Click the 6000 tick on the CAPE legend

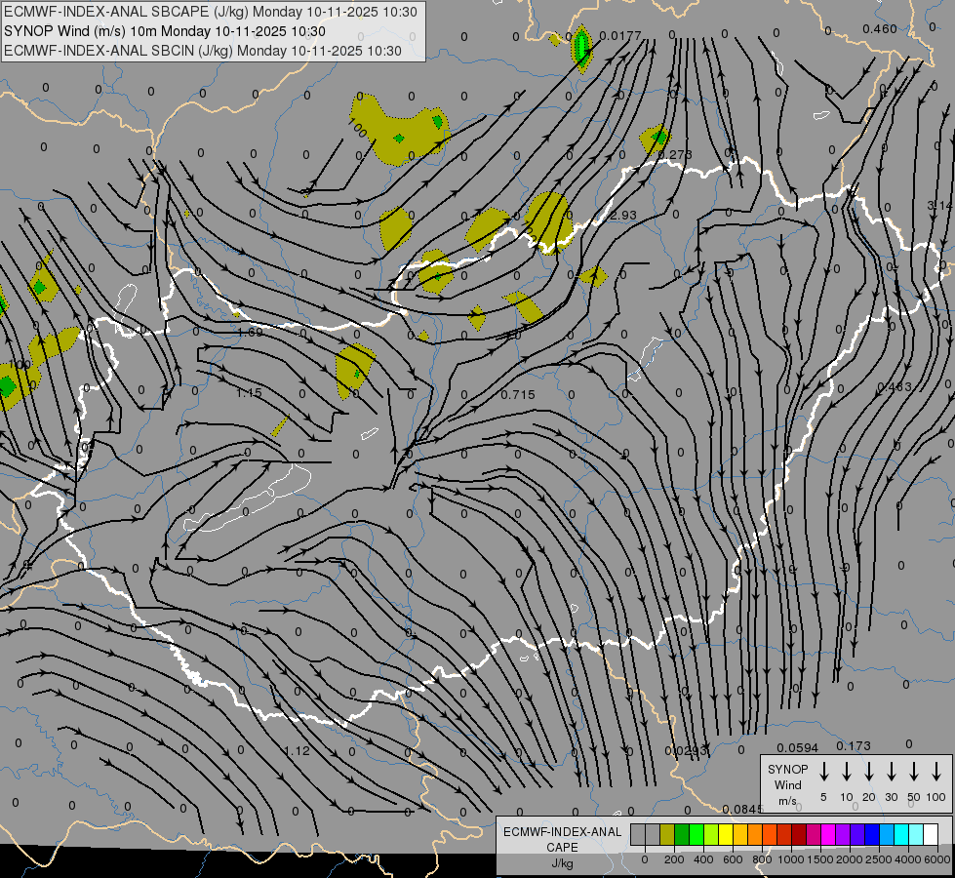point(937,859)
